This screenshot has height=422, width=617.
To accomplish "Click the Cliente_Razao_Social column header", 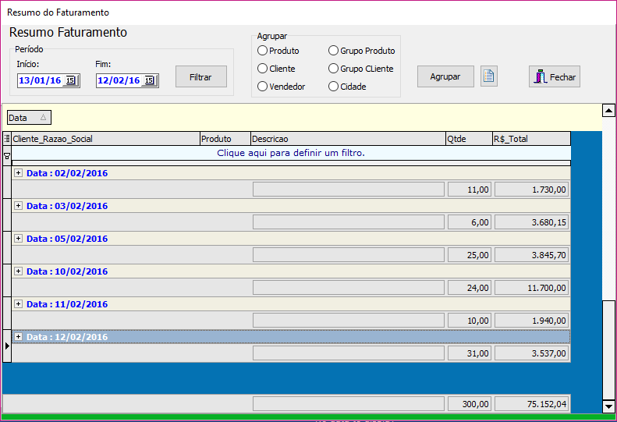I will pyautogui.click(x=105, y=139).
